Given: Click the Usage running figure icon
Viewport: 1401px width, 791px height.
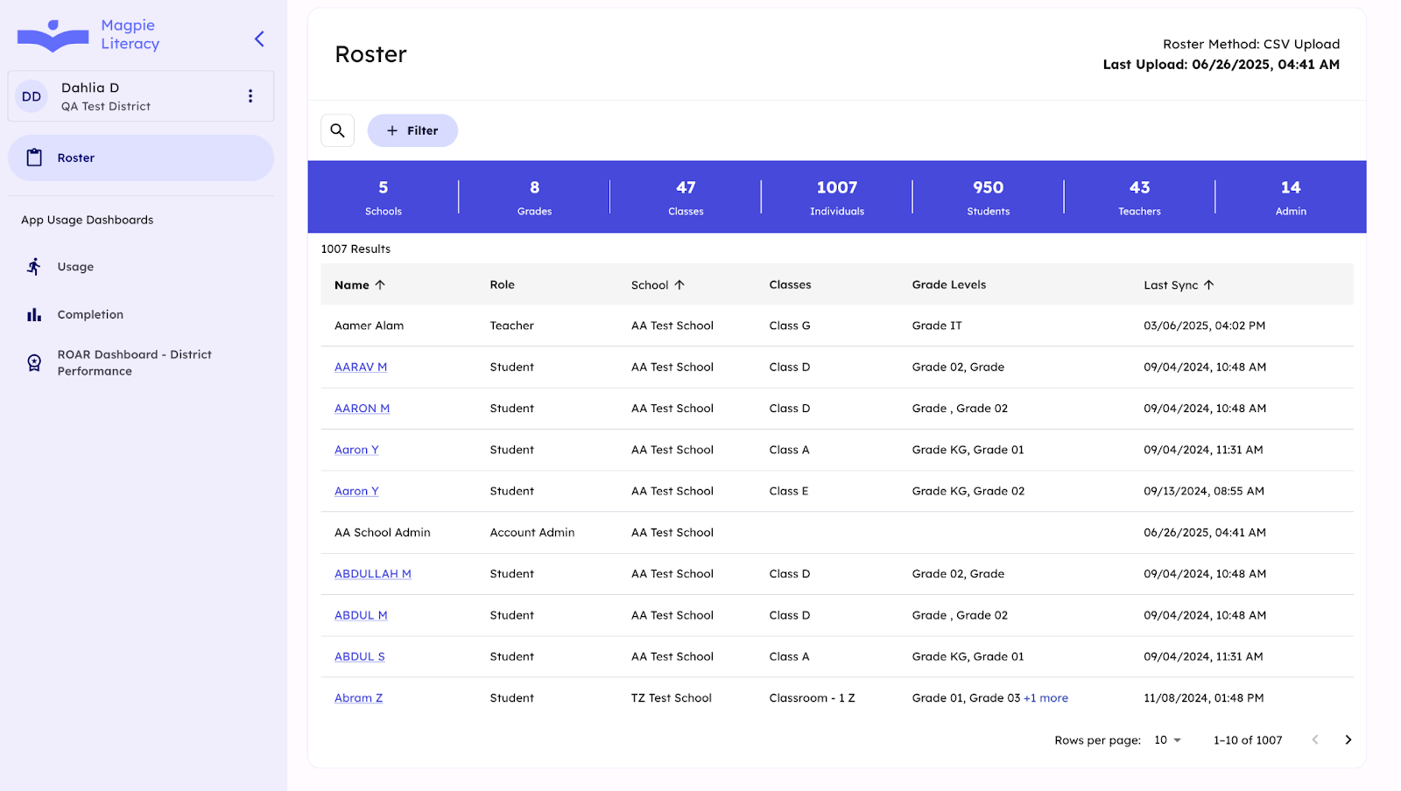Looking at the screenshot, I should coord(34,267).
